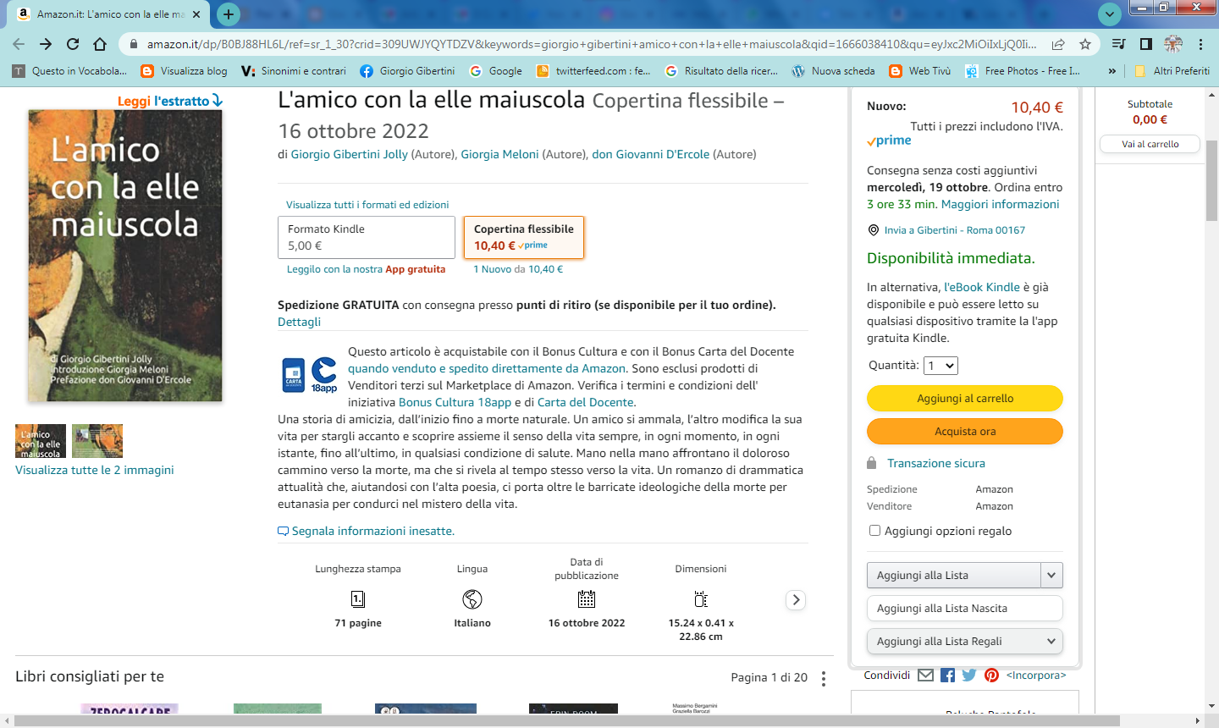Click the language globe icon
The width and height of the screenshot is (1219, 728).
(x=472, y=599)
